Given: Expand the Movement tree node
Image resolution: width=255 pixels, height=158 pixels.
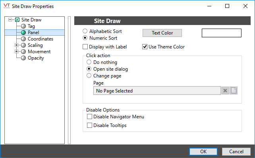Looking at the screenshot, I should 16,52.
